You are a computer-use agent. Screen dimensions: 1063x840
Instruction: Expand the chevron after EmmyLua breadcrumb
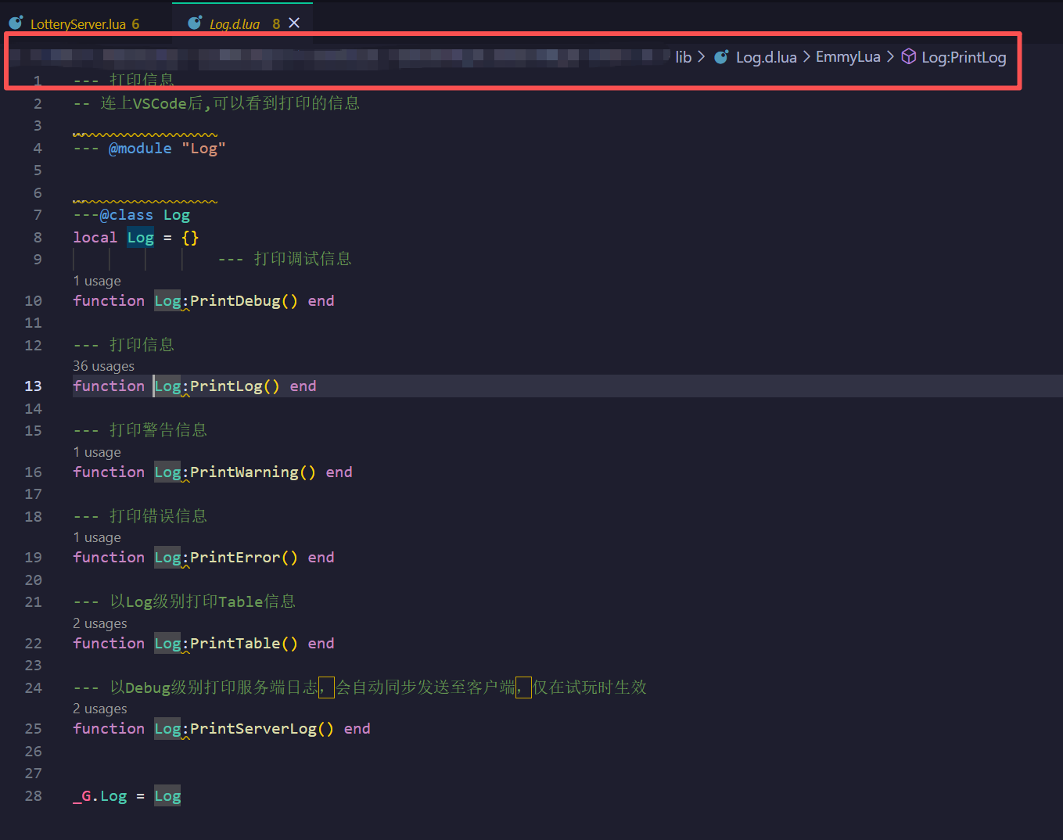point(890,57)
